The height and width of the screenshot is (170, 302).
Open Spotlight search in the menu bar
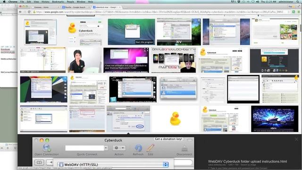[298, 1]
